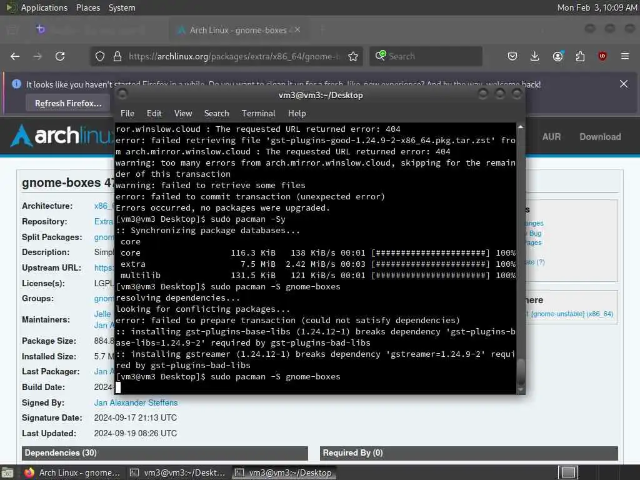Bookmark this page with star icon
Screen dimensions: 640x480
(x=353, y=56)
